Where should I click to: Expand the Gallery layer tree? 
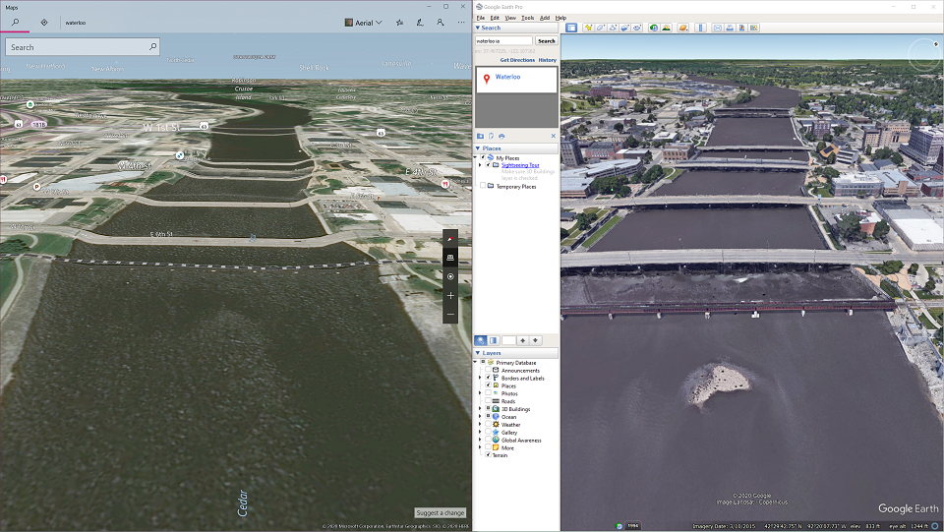point(480,432)
